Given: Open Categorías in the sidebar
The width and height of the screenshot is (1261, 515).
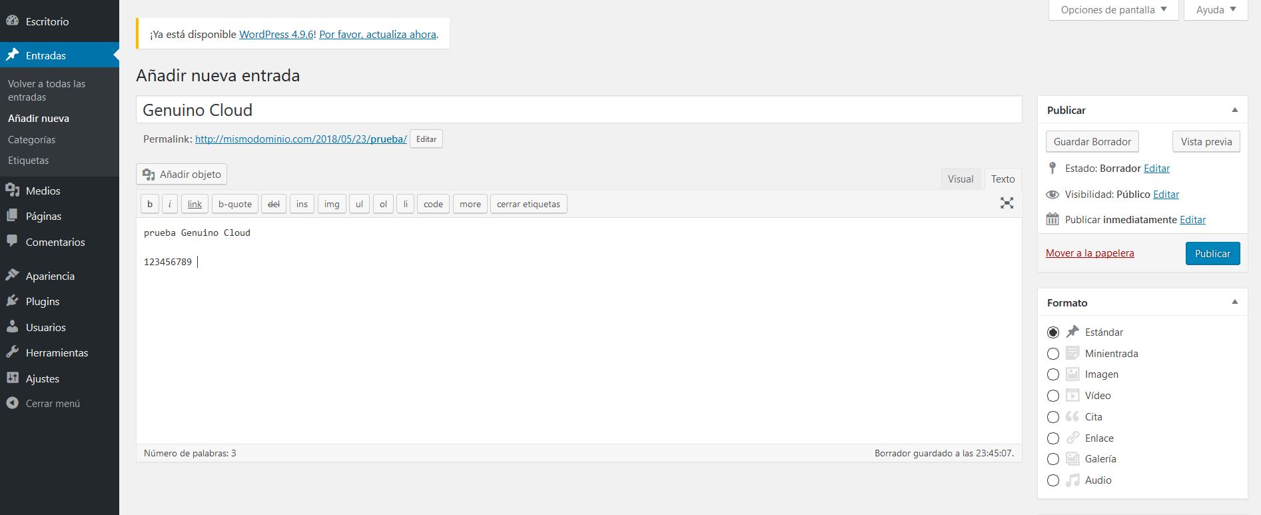Looking at the screenshot, I should pyautogui.click(x=31, y=139).
